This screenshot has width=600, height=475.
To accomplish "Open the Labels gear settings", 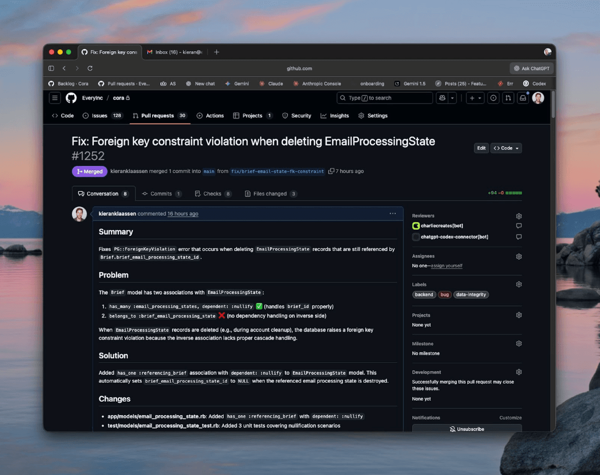I will [519, 284].
